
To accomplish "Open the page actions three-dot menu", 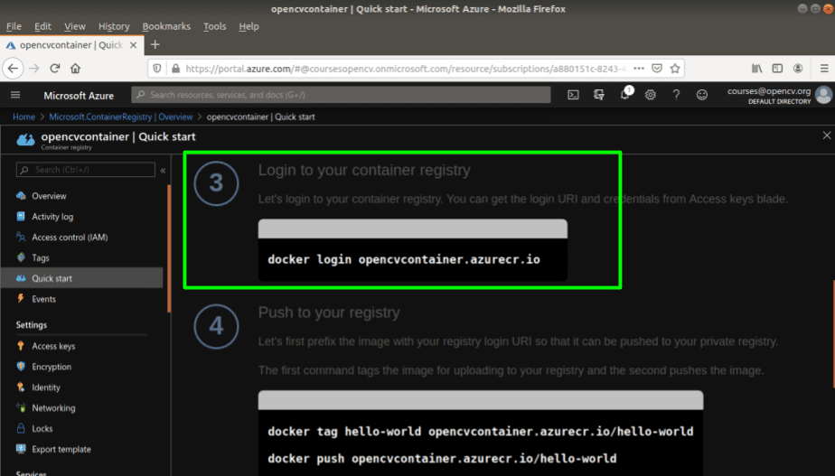I will pos(639,68).
